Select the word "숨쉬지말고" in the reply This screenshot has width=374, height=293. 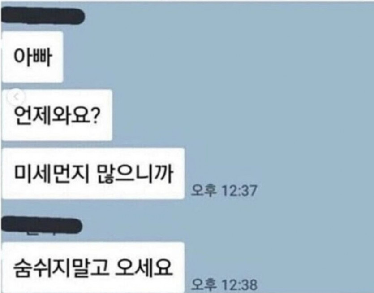(61, 268)
